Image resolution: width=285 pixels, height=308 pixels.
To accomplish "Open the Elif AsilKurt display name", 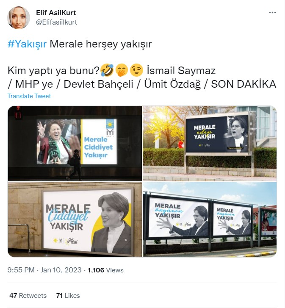I will pos(56,13).
